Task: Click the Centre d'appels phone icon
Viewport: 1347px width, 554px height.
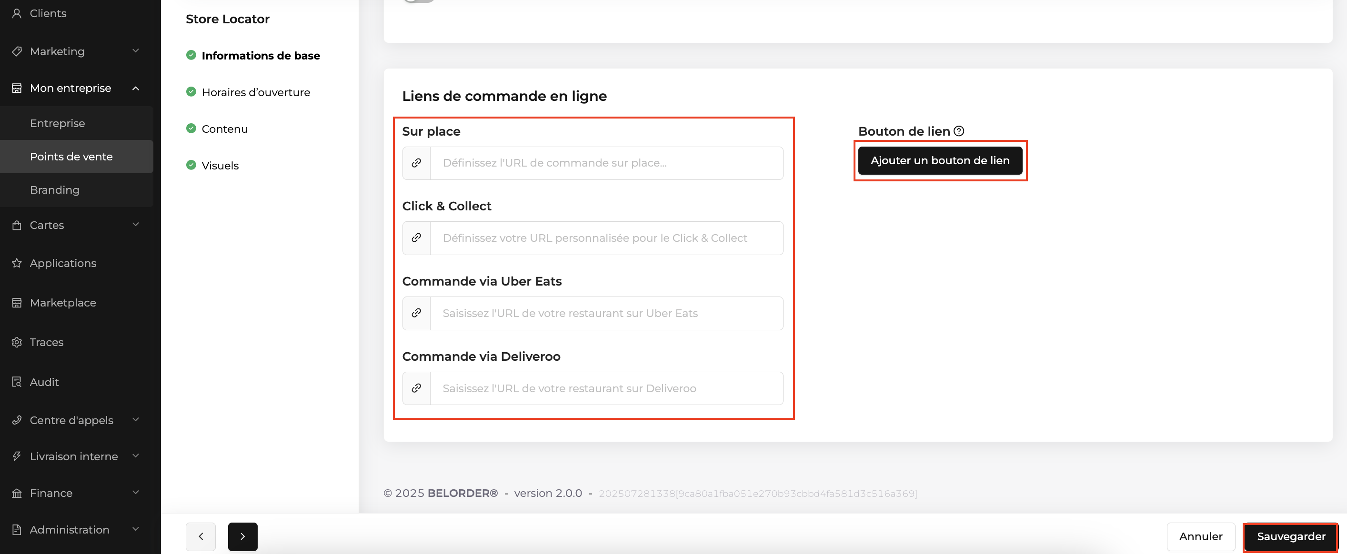Action: pyautogui.click(x=17, y=420)
